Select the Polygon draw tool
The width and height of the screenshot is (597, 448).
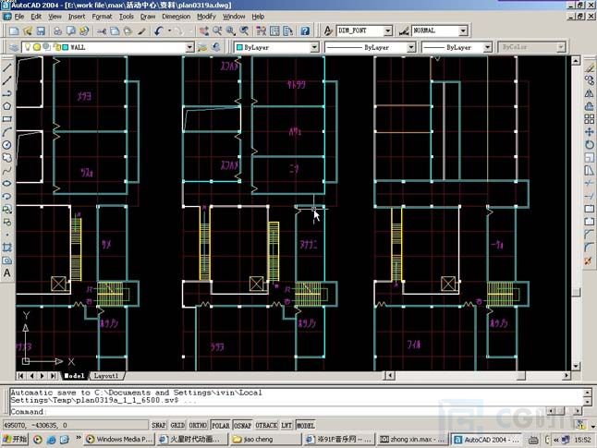coord(6,106)
